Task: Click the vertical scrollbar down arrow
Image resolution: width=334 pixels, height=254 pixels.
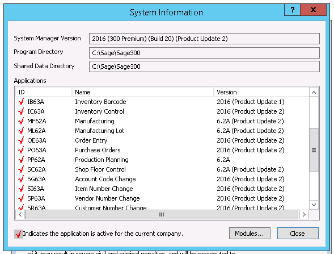Action: 314,205
